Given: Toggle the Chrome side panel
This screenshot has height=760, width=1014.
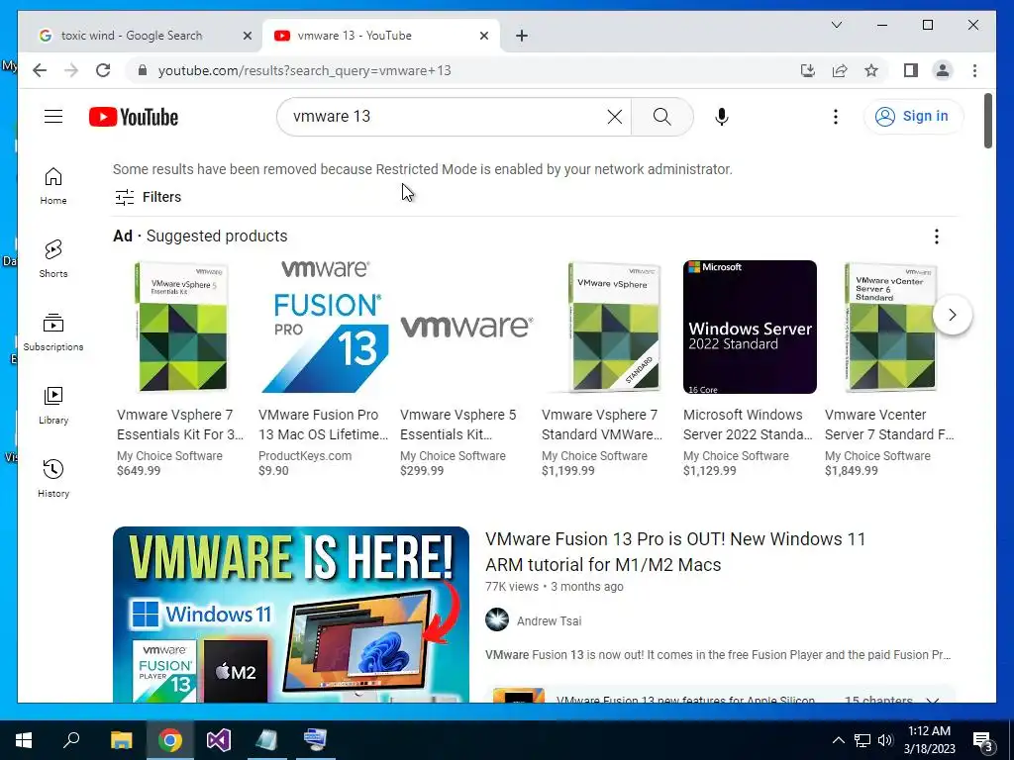Looking at the screenshot, I should (911, 70).
